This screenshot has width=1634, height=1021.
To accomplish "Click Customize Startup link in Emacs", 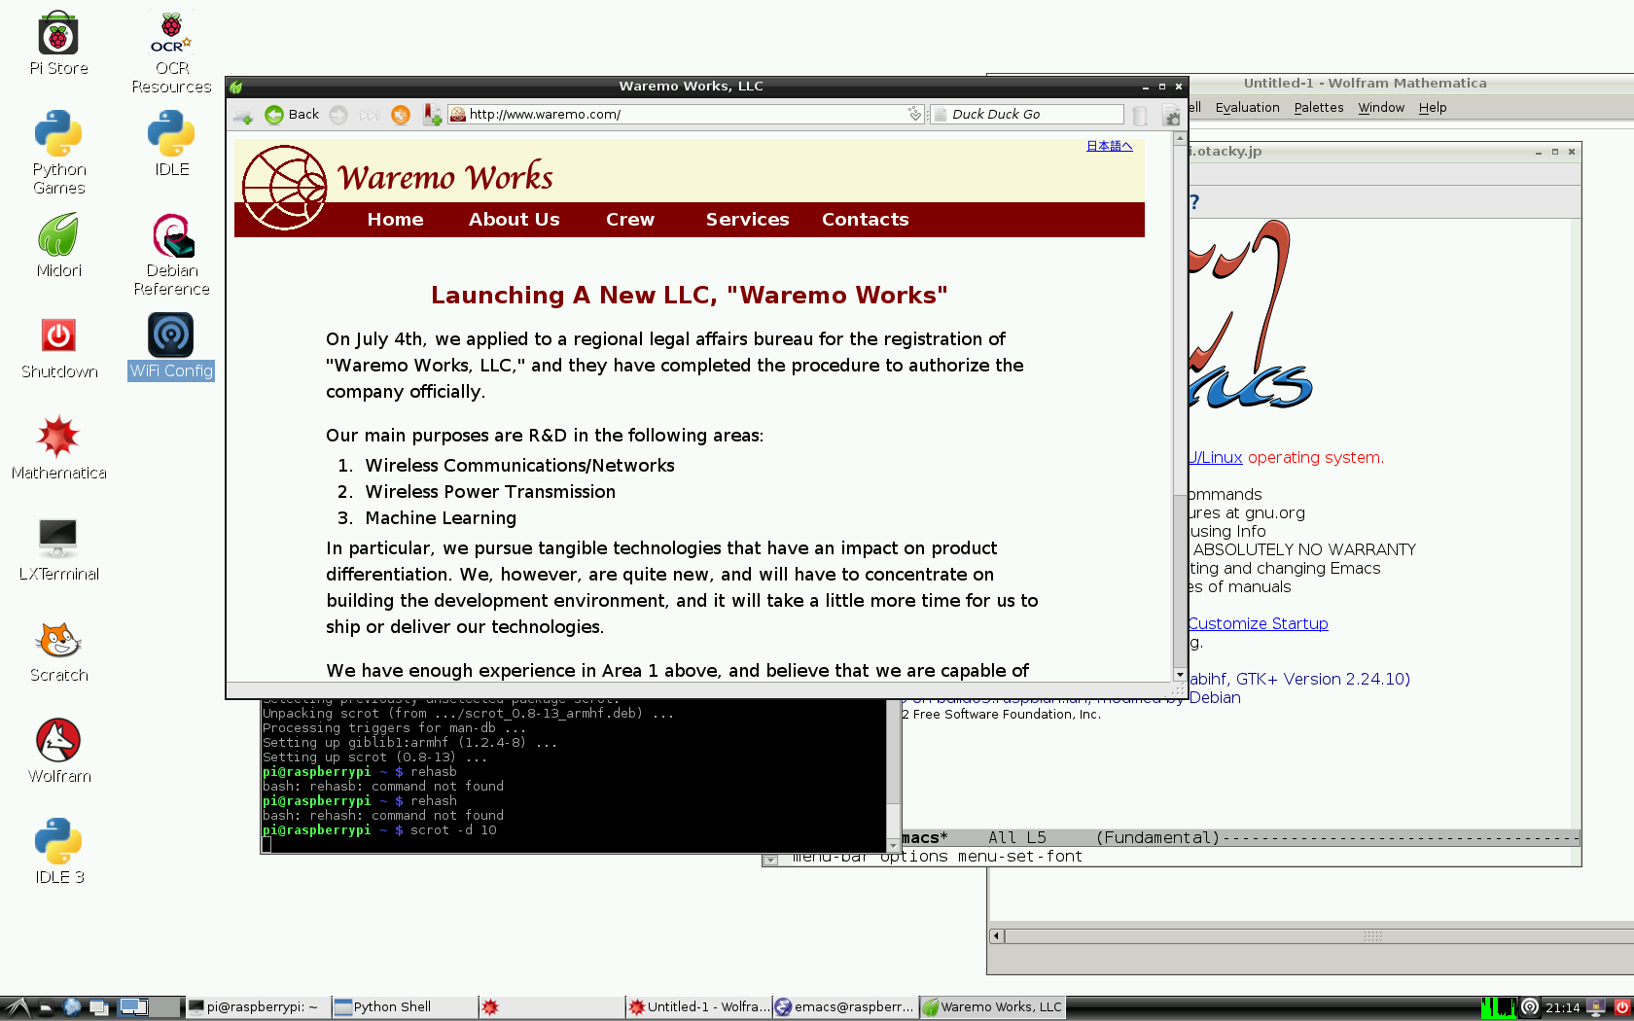I will pyautogui.click(x=1259, y=624).
